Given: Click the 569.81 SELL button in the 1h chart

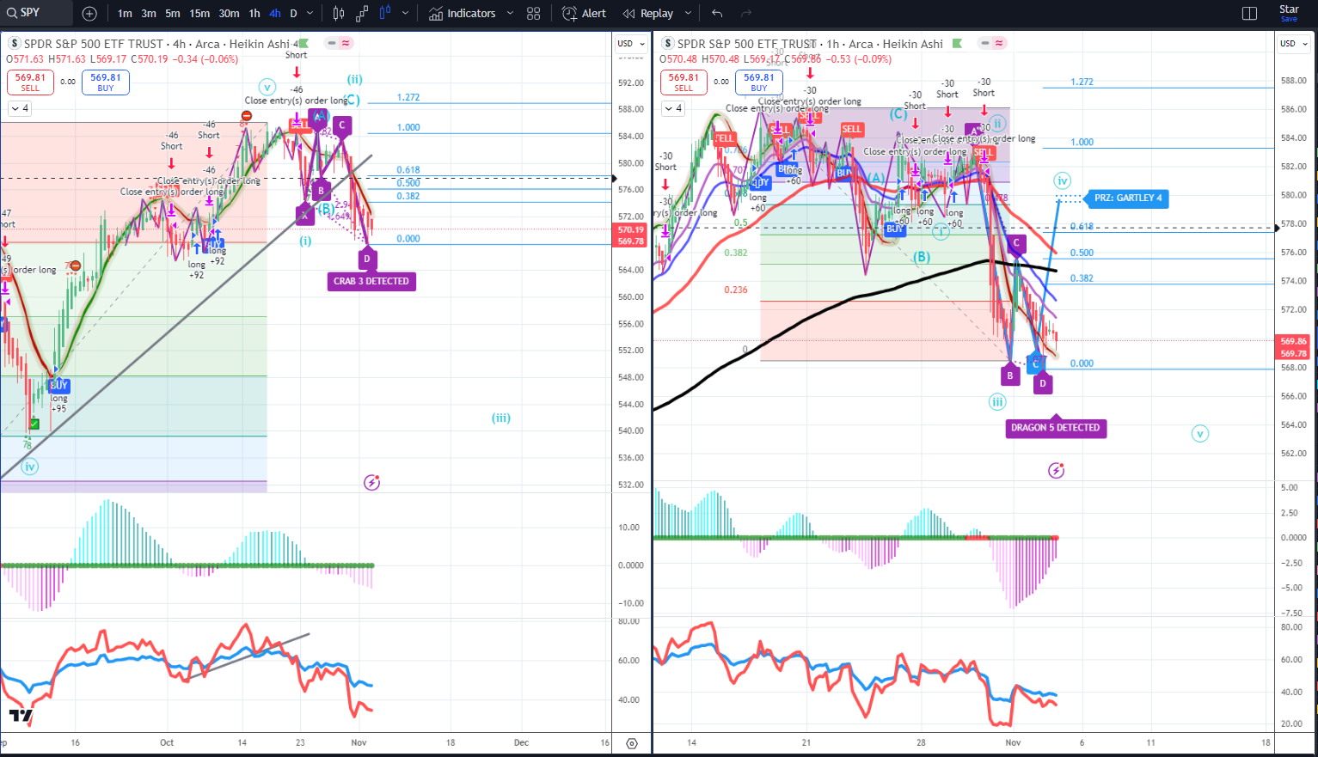Looking at the screenshot, I should coord(684,82).
